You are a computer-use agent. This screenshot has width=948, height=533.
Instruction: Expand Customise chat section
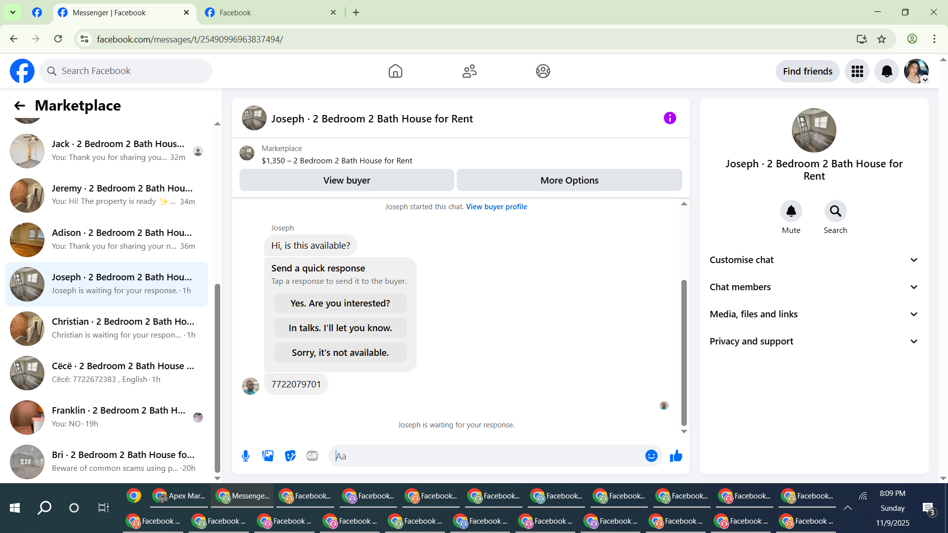click(814, 260)
